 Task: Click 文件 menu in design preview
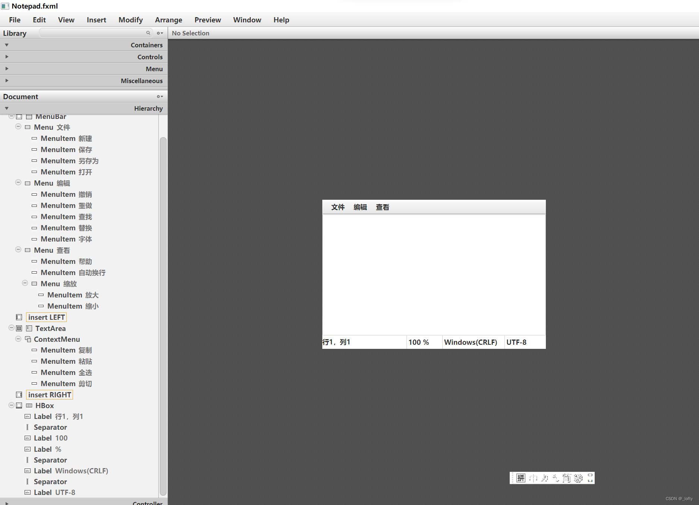tap(338, 207)
